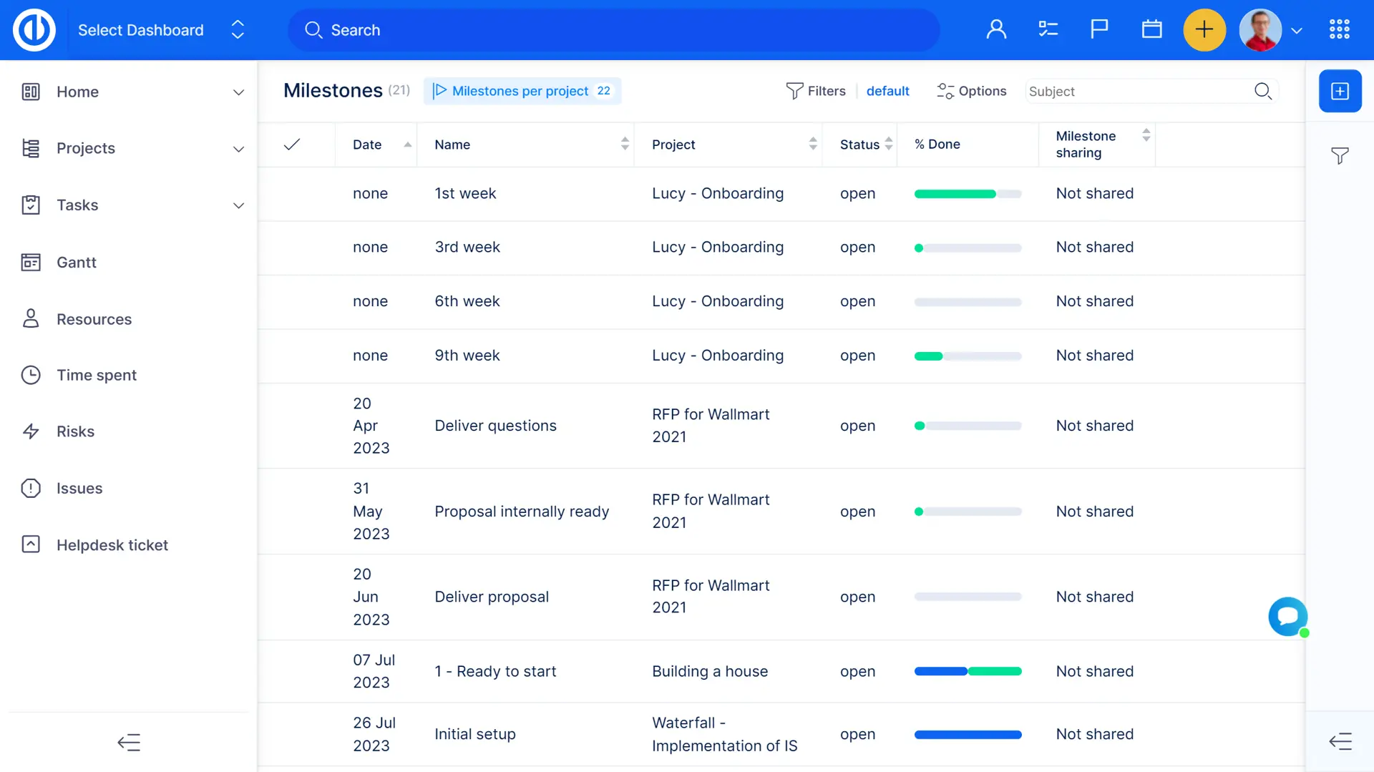This screenshot has height=772, width=1374.
Task: Open Time spent from sidebar menu
Action: (96, 376)
